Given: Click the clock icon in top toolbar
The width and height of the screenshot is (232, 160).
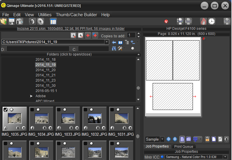Looking at the screenshot, I should tap(212, 21).
